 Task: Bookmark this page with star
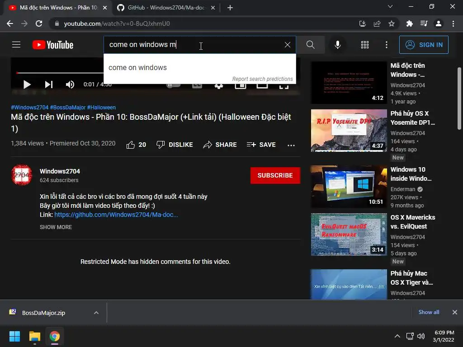[x=392, y=23]
